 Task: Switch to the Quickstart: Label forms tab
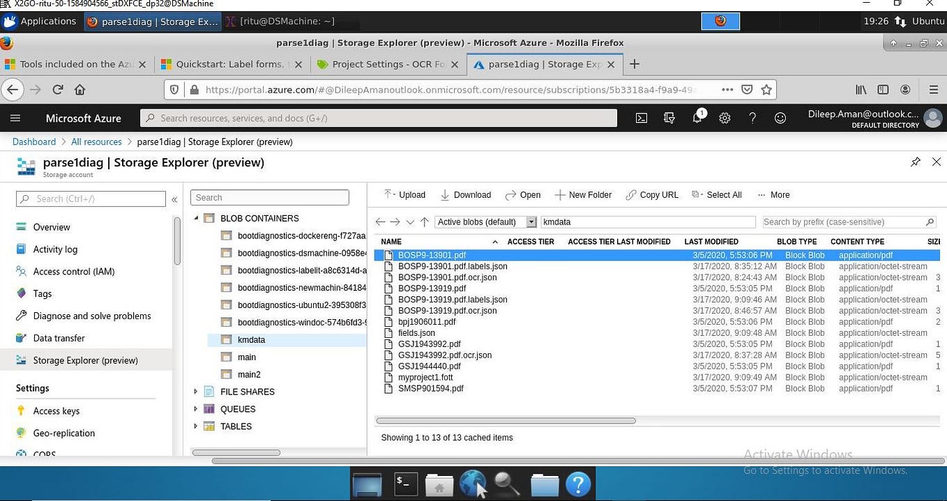point(232,63)
